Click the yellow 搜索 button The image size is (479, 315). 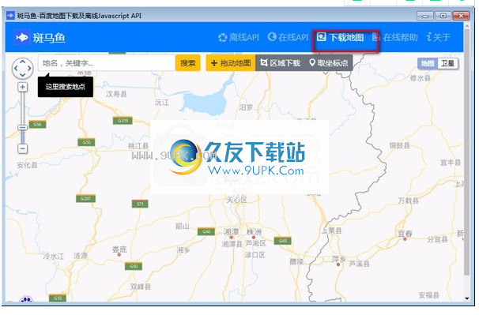pos(188,63)
